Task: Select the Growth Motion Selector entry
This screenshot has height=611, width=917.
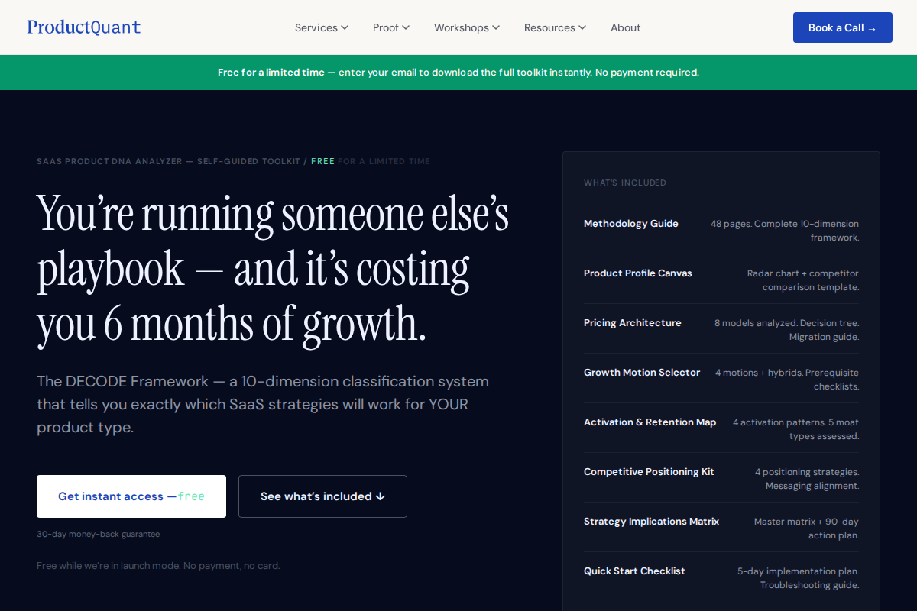Action: coord(721,379)
